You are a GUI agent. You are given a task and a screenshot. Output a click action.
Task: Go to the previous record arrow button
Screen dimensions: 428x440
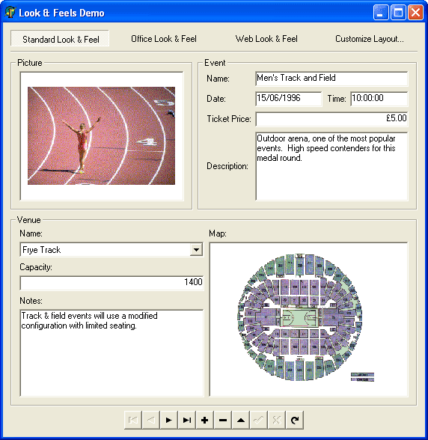(151, 420)
